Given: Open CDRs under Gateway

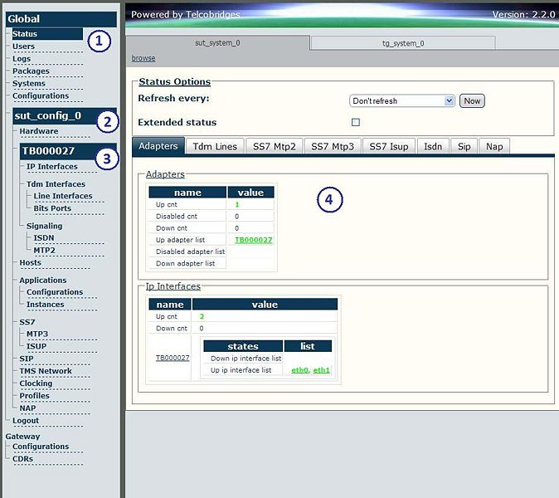Looking at the screenshot, I should coord(22,459).
